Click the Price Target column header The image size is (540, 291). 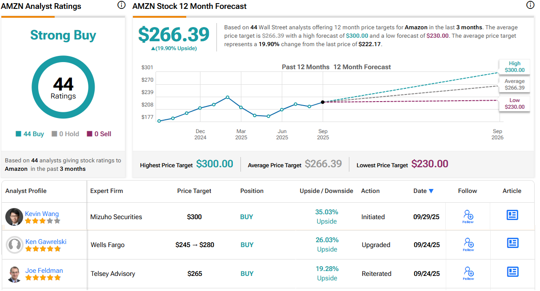click(x=194, y=191)
